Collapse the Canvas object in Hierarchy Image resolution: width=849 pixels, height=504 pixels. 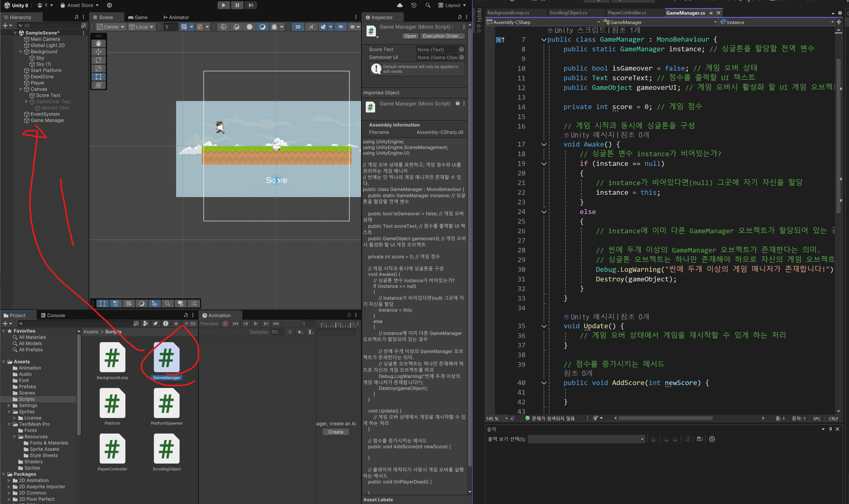[x=21, y=89]
